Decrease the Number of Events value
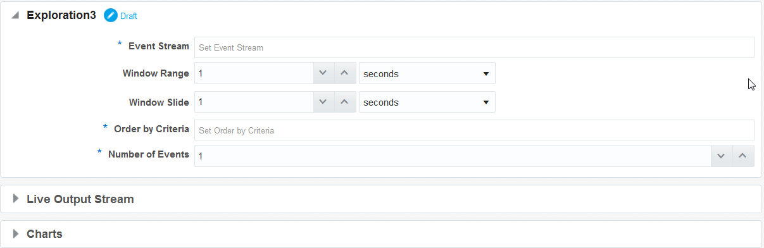This screenshot has height=248, width=764. pos(722,156)
